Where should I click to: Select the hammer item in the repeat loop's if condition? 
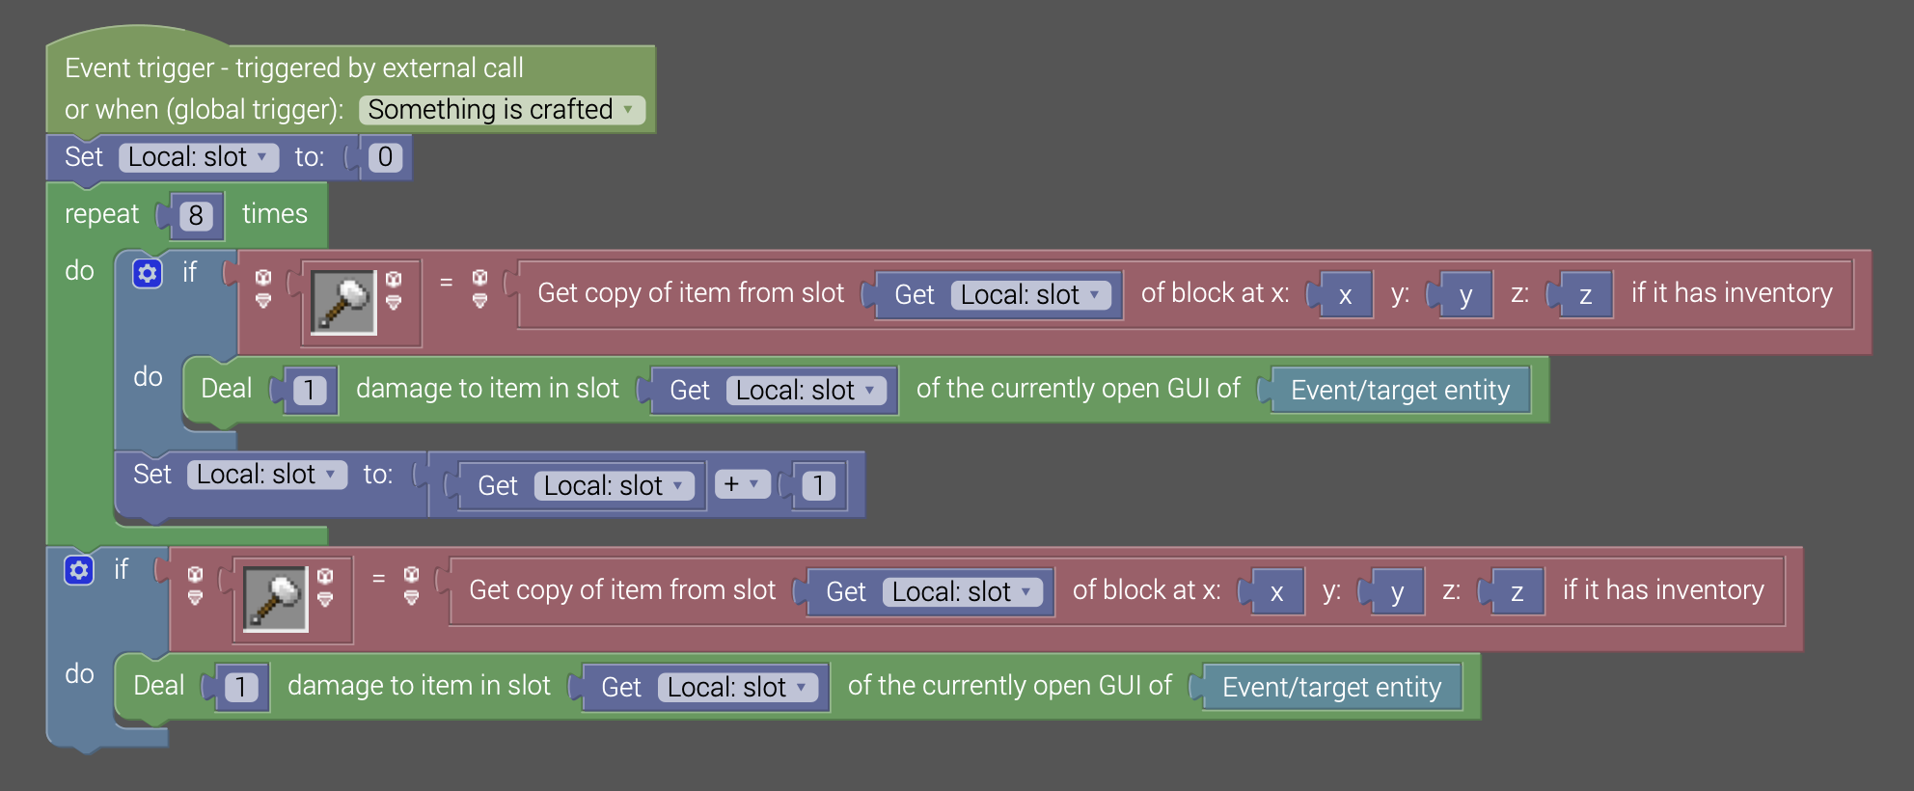pos(343,302)
